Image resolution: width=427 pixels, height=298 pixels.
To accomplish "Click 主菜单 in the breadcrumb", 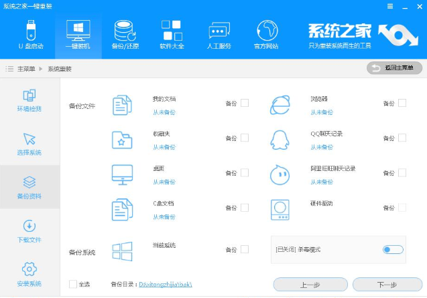I will click(x=26, y=69).
